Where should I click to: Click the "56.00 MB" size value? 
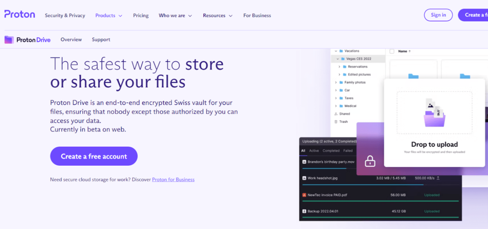(397, 195)
